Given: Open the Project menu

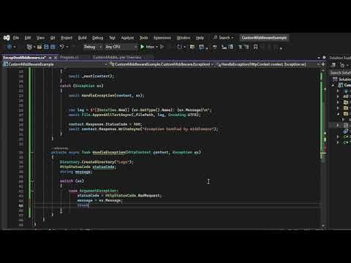Looking at the screenshot, I should click(x=67, y=38).
